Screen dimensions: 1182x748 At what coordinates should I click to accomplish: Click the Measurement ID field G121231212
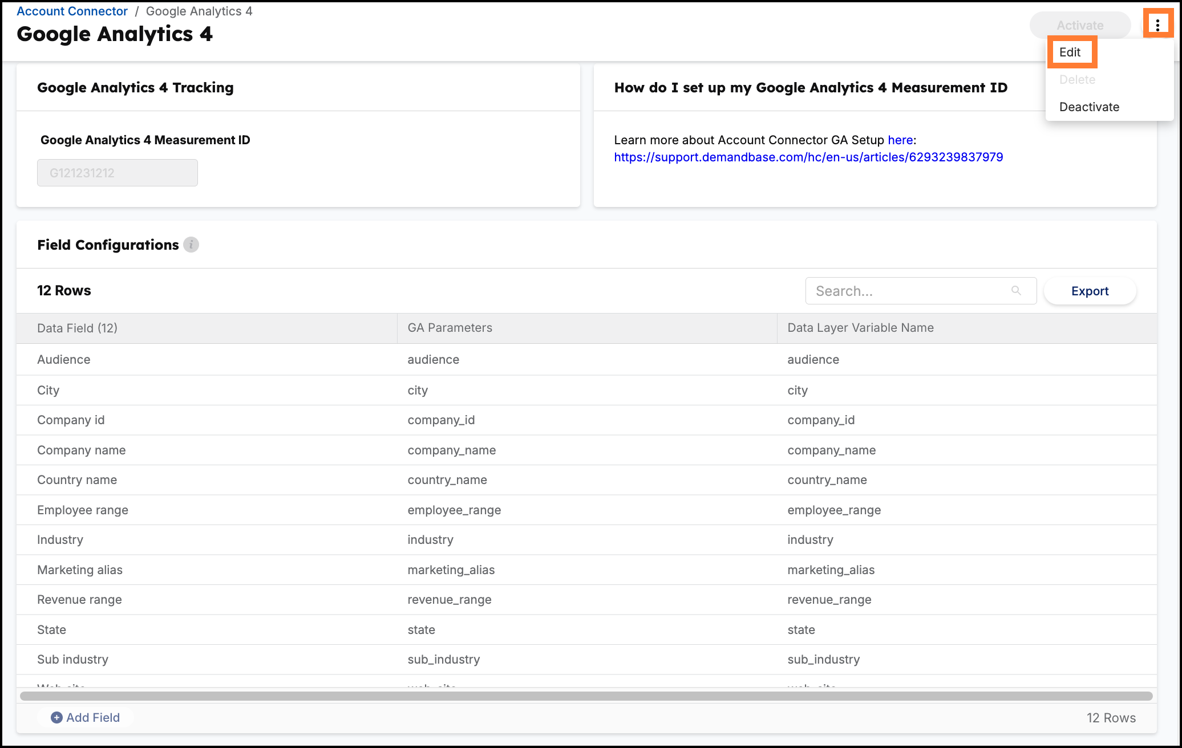click(118, 173)
